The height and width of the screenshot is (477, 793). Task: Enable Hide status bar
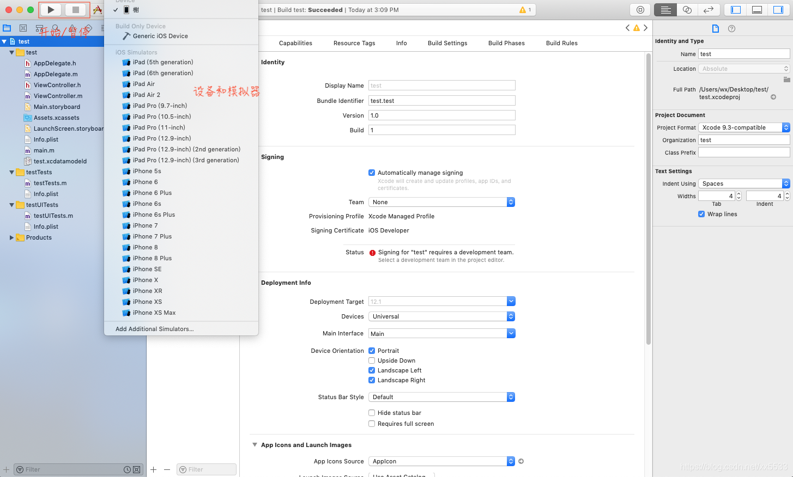click(x=372, y=413)
